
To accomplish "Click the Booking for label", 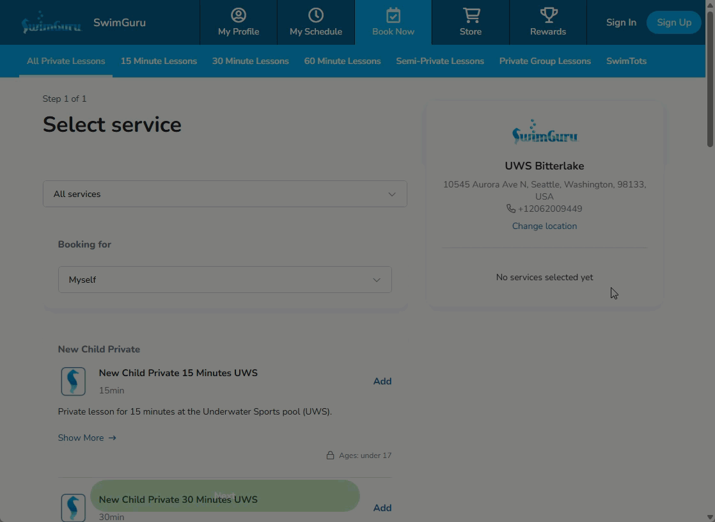I will point(84,244).
